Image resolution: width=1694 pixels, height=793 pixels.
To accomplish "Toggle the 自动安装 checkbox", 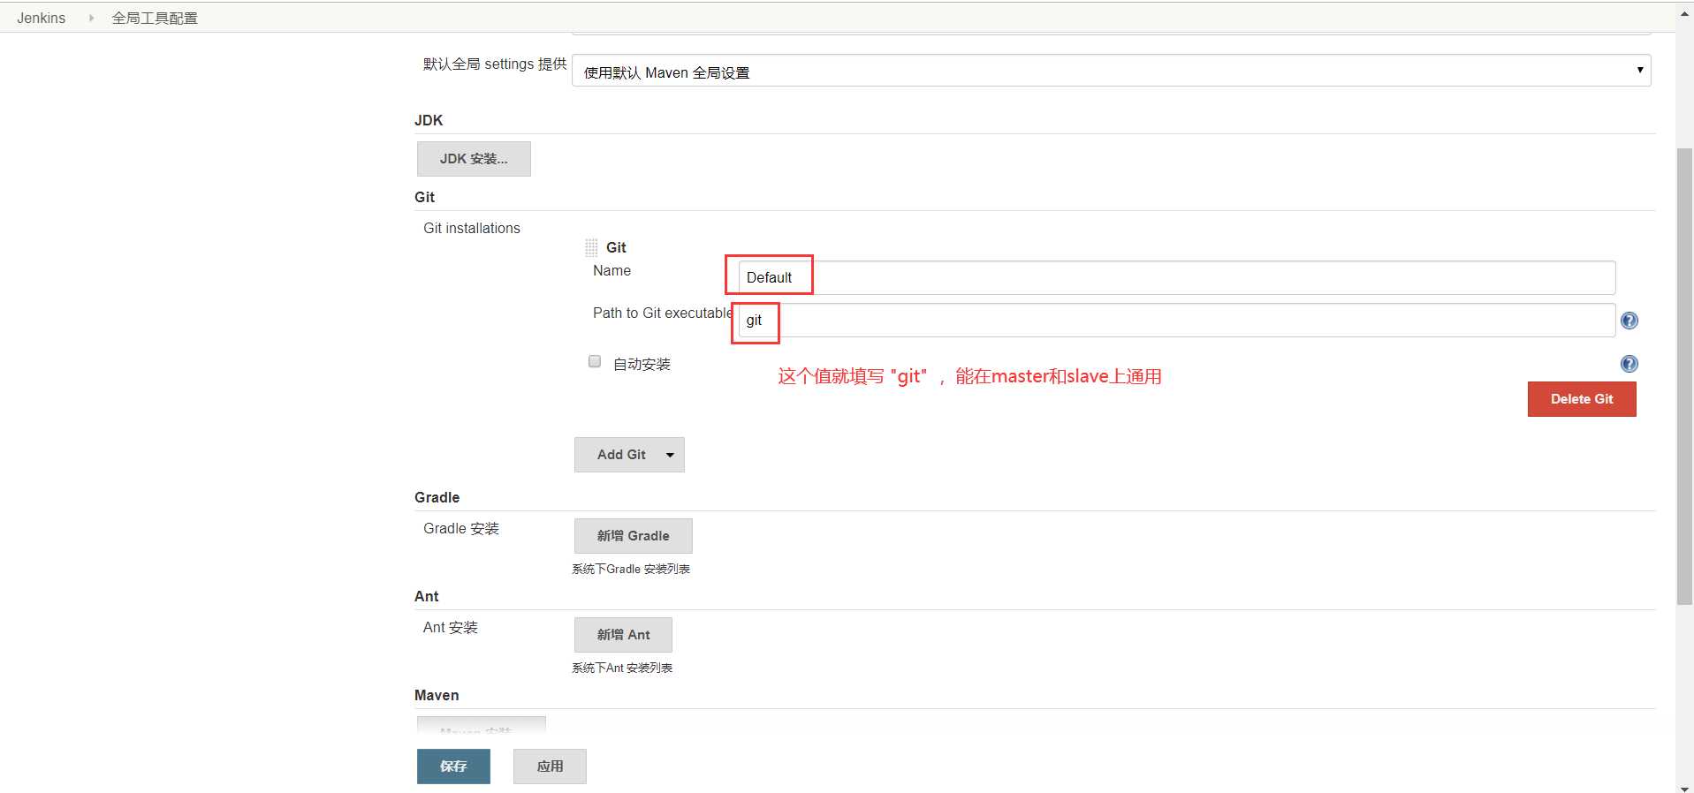I will pos(595,361).
